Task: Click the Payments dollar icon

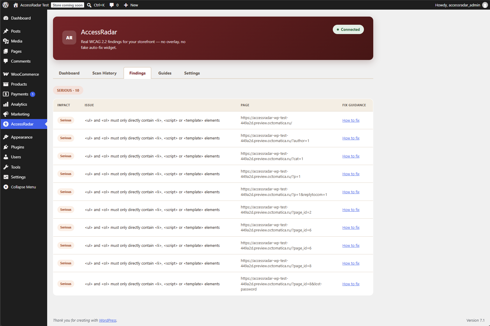Action: point(6,94)
